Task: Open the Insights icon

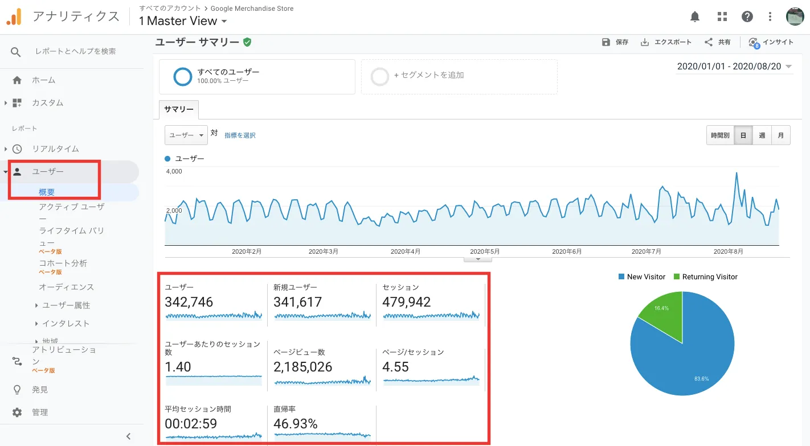Action: [754, 43]
